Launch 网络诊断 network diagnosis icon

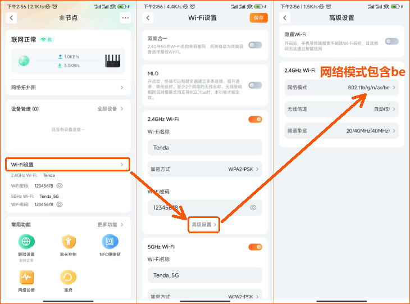coord(26,277)
